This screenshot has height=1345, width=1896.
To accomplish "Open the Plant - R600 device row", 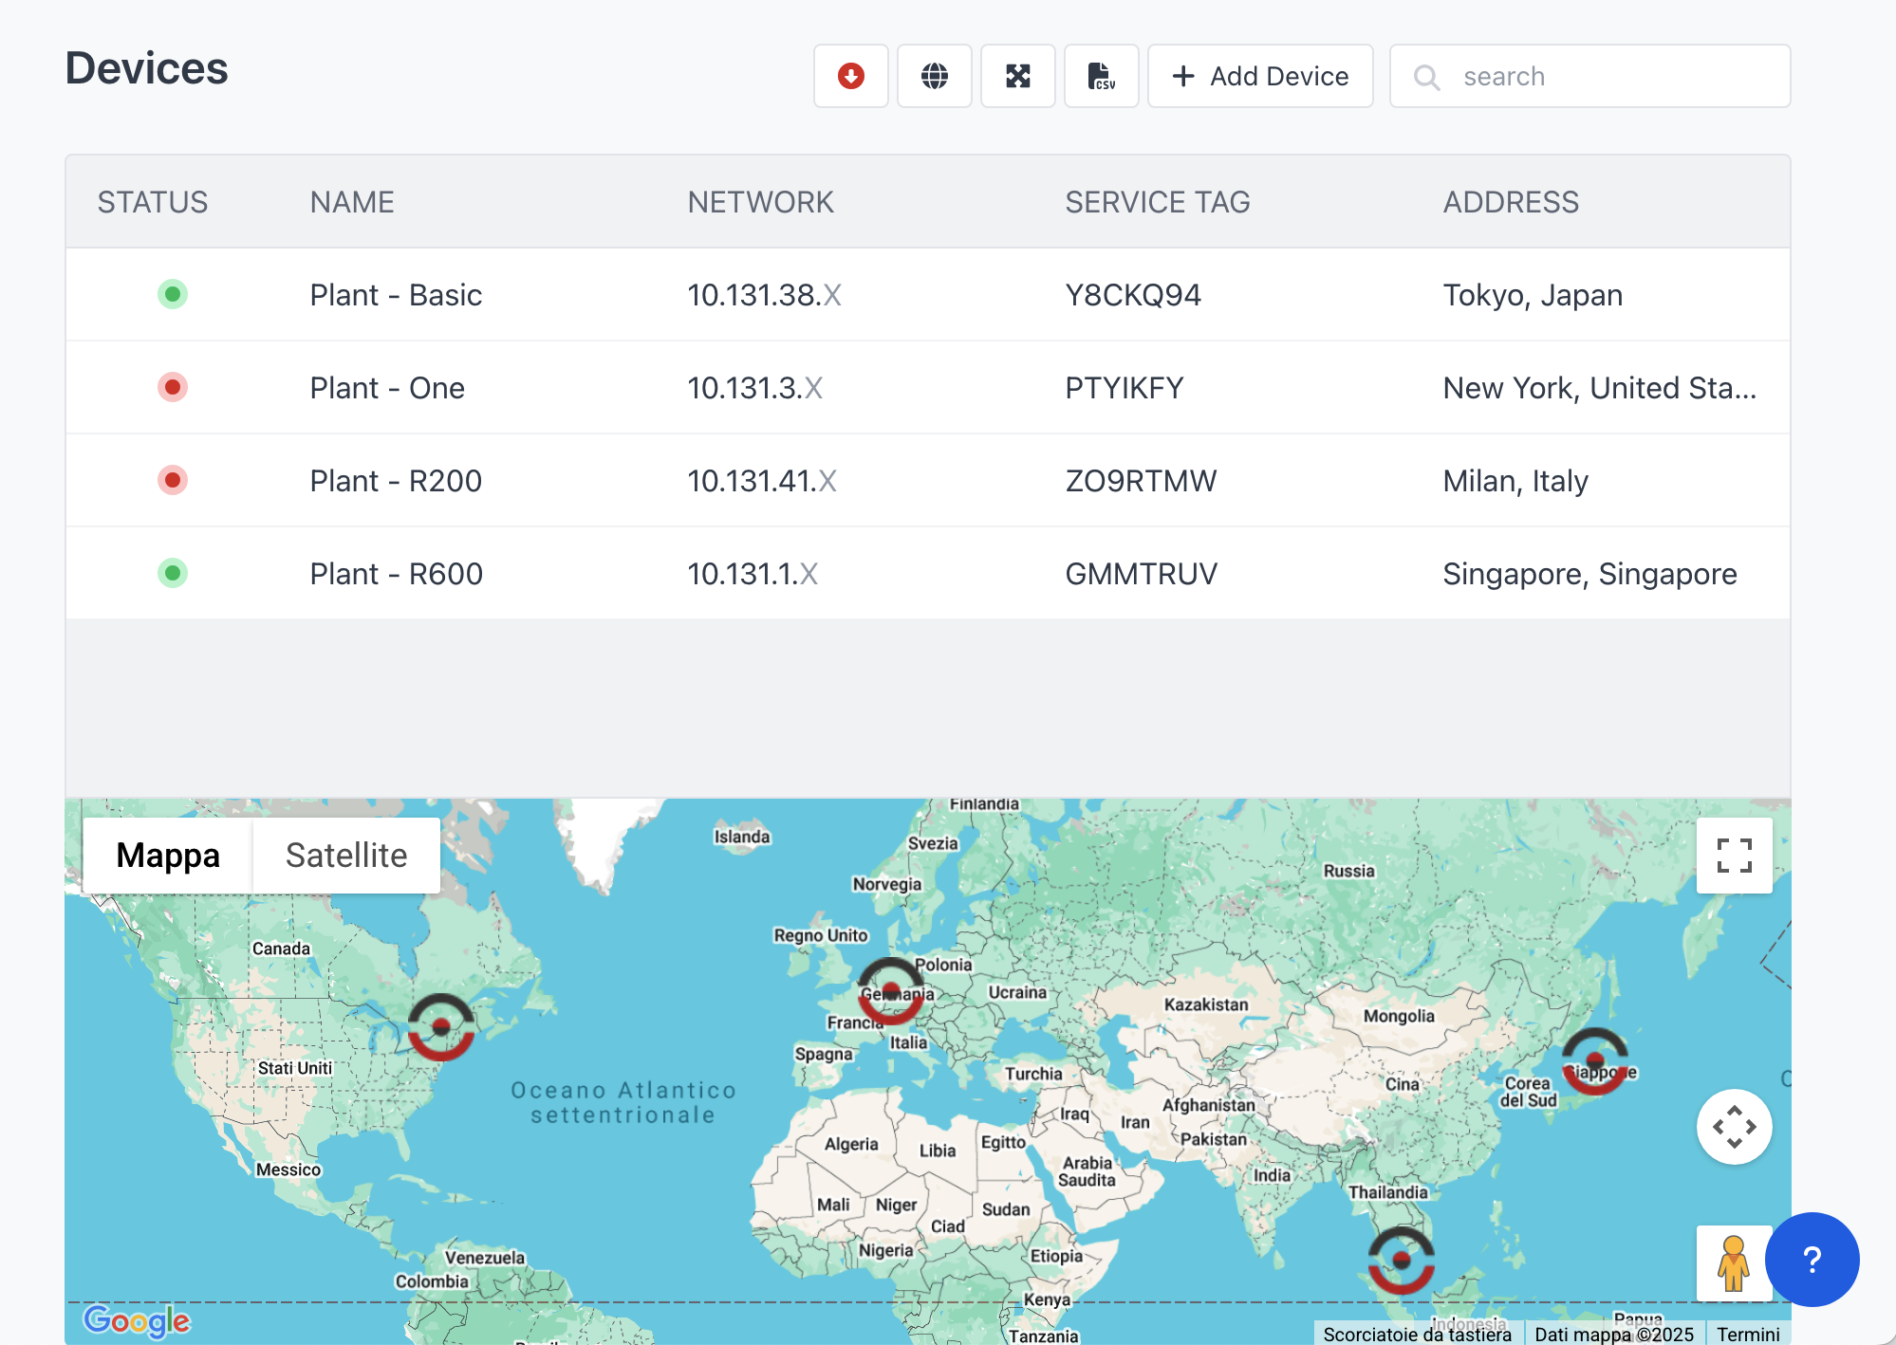I will 397,574.
